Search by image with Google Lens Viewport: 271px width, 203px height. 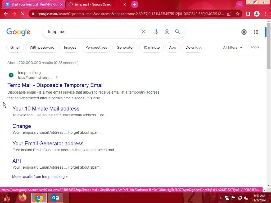tap(167, 32)
